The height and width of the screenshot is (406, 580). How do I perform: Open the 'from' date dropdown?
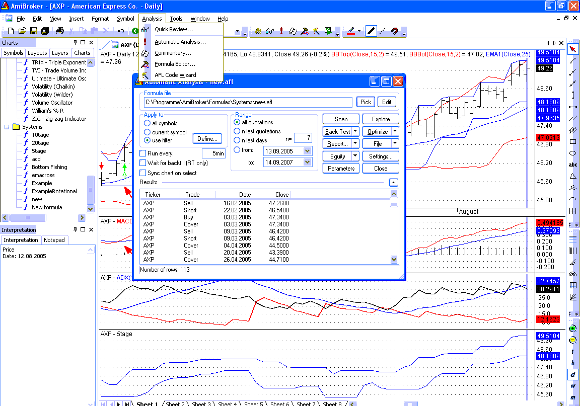(308, 150)
